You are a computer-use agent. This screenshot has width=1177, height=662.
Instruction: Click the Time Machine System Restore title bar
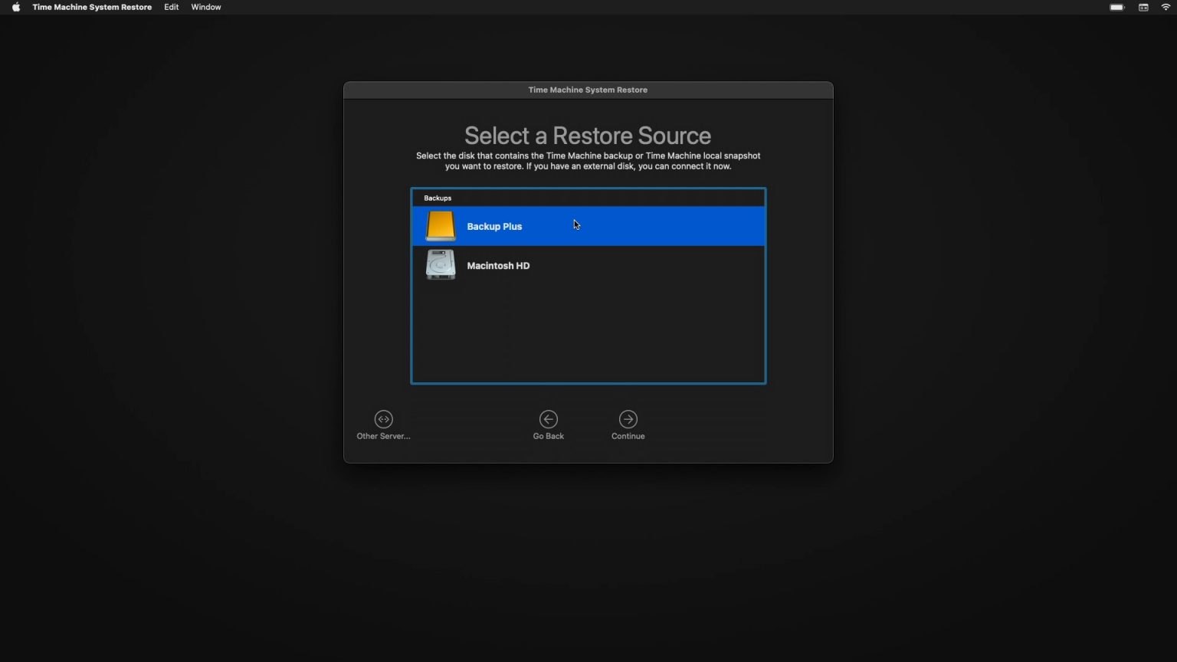588,90
